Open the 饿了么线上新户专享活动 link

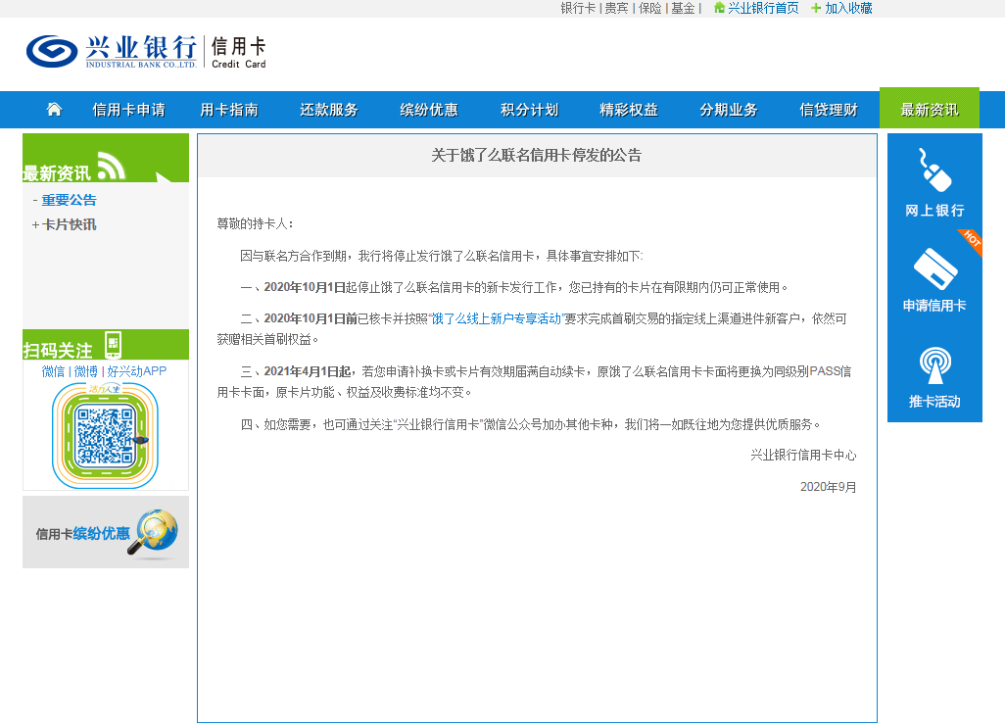[x=496, y=318]
